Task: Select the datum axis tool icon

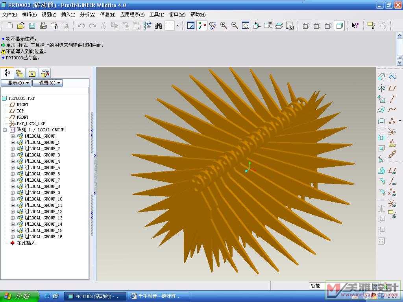Action: 392,99
